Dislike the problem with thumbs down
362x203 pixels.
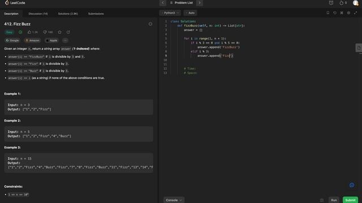48,32
